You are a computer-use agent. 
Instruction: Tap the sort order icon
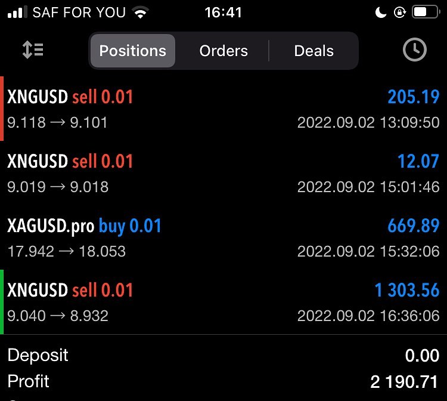33,51
